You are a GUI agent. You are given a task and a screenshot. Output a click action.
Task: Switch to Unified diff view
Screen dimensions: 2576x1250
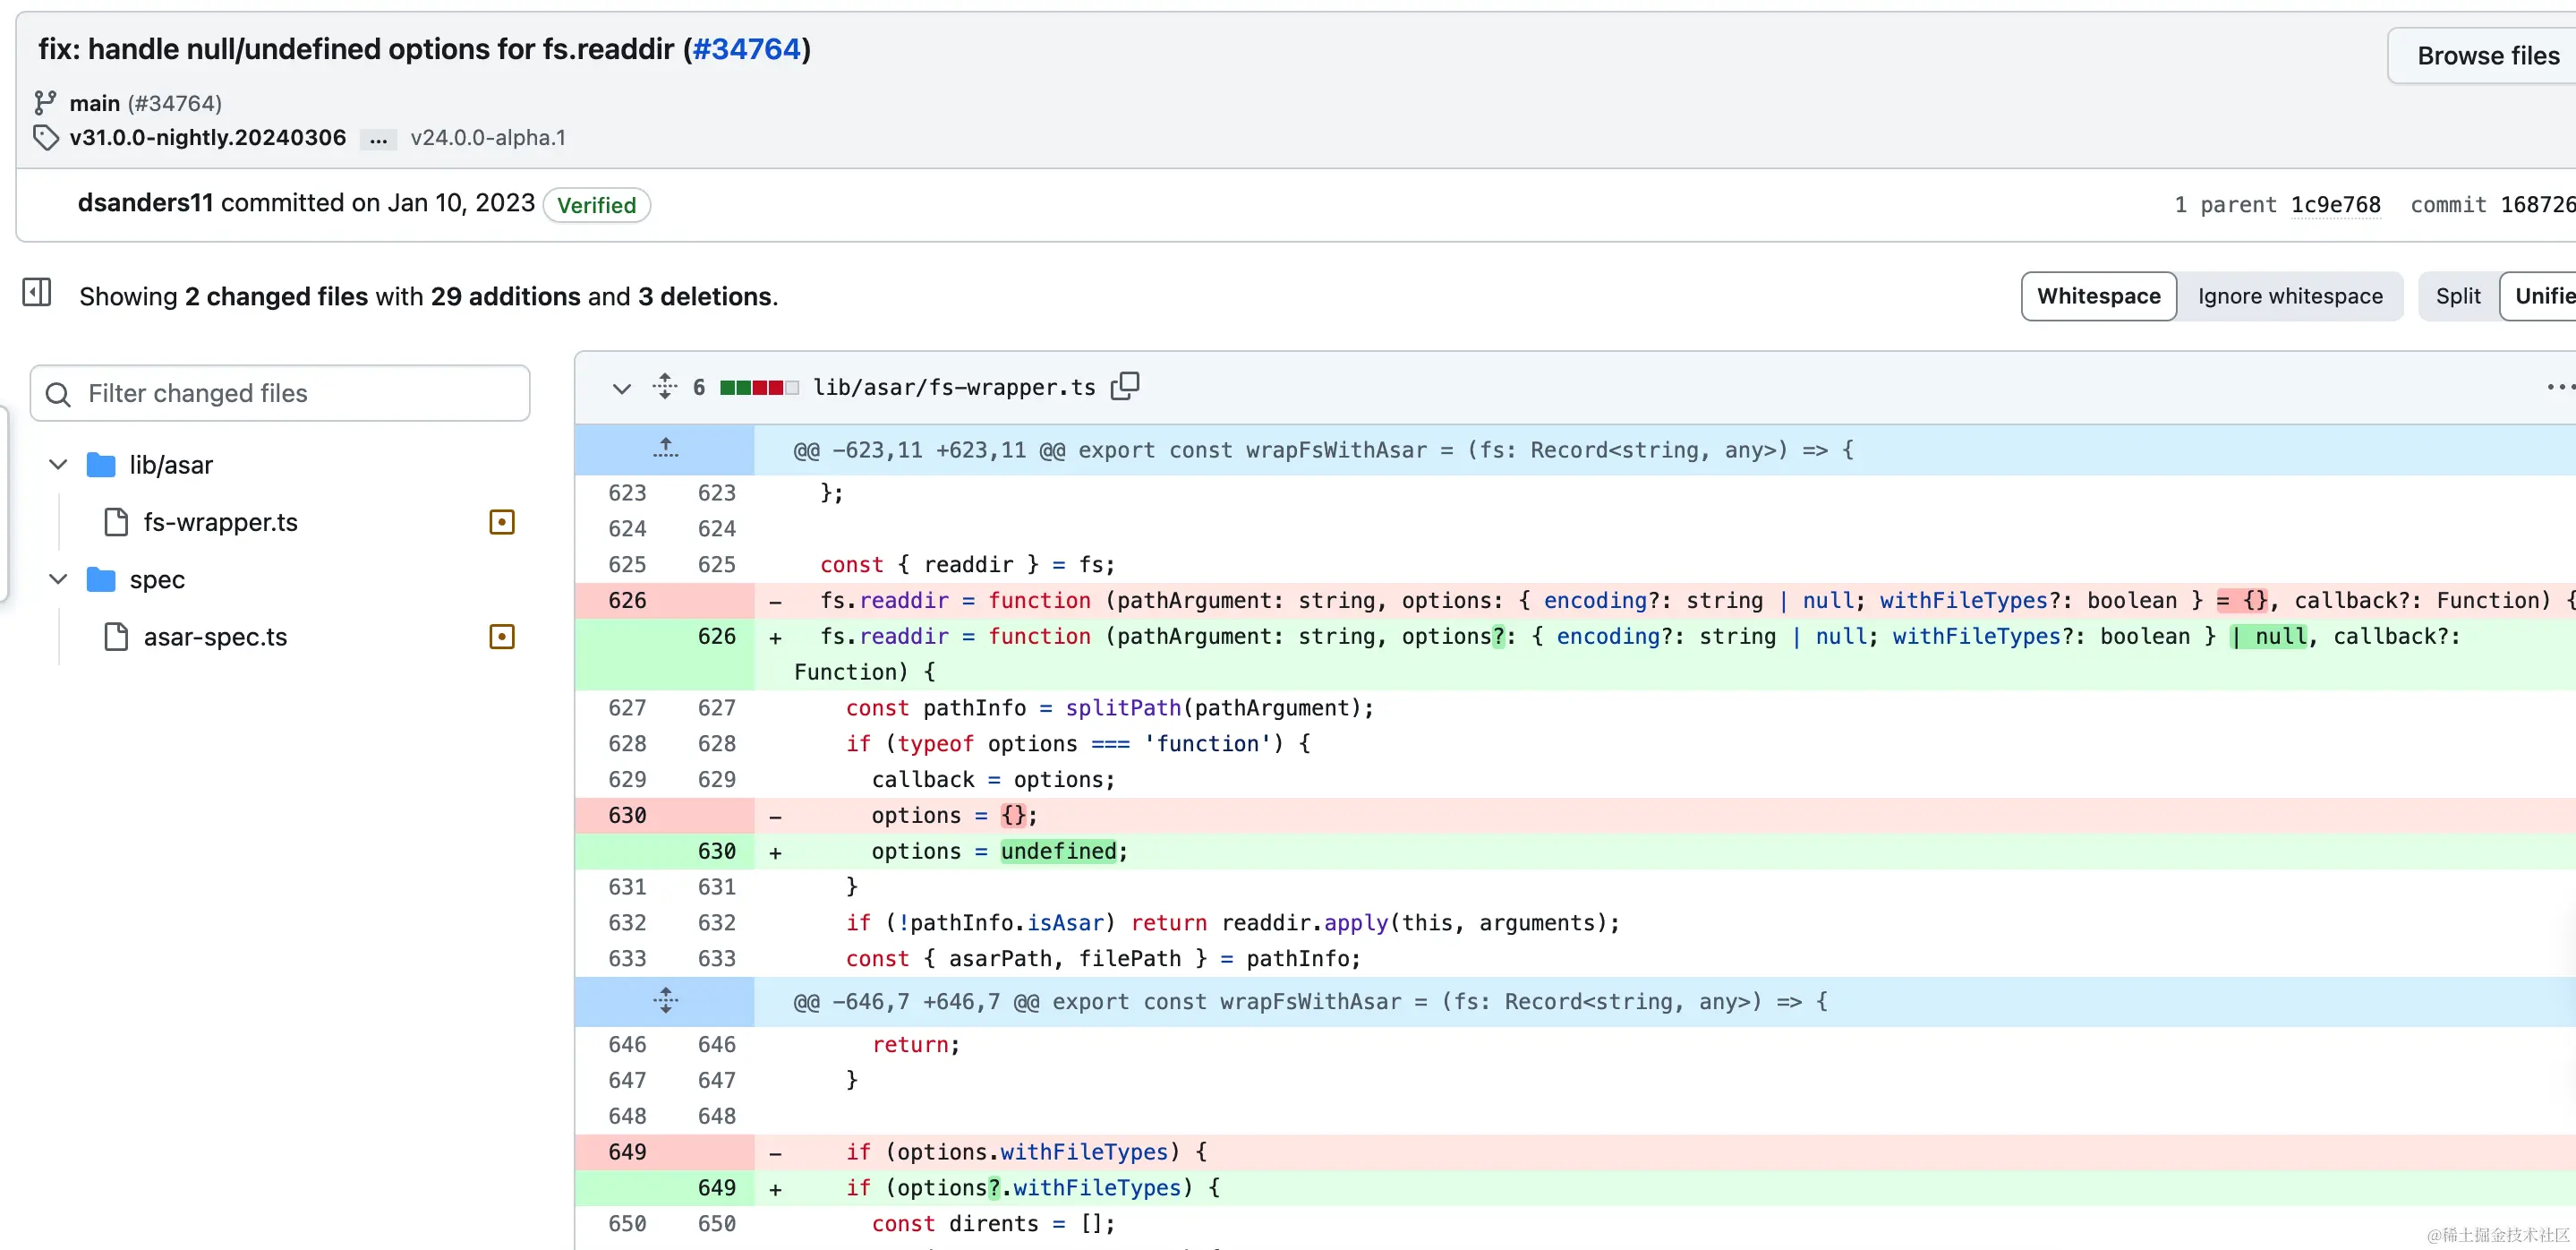click(2540, 296)
